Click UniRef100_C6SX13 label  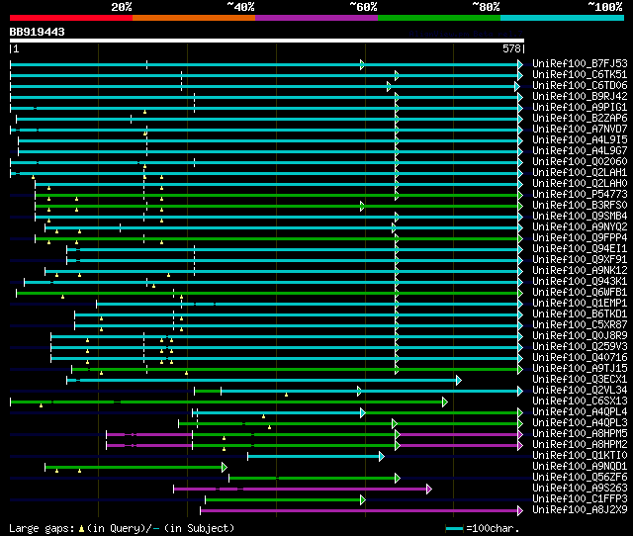[580, 402]
